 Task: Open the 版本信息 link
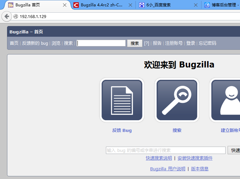pyautogui.click(x=200, y=169)
